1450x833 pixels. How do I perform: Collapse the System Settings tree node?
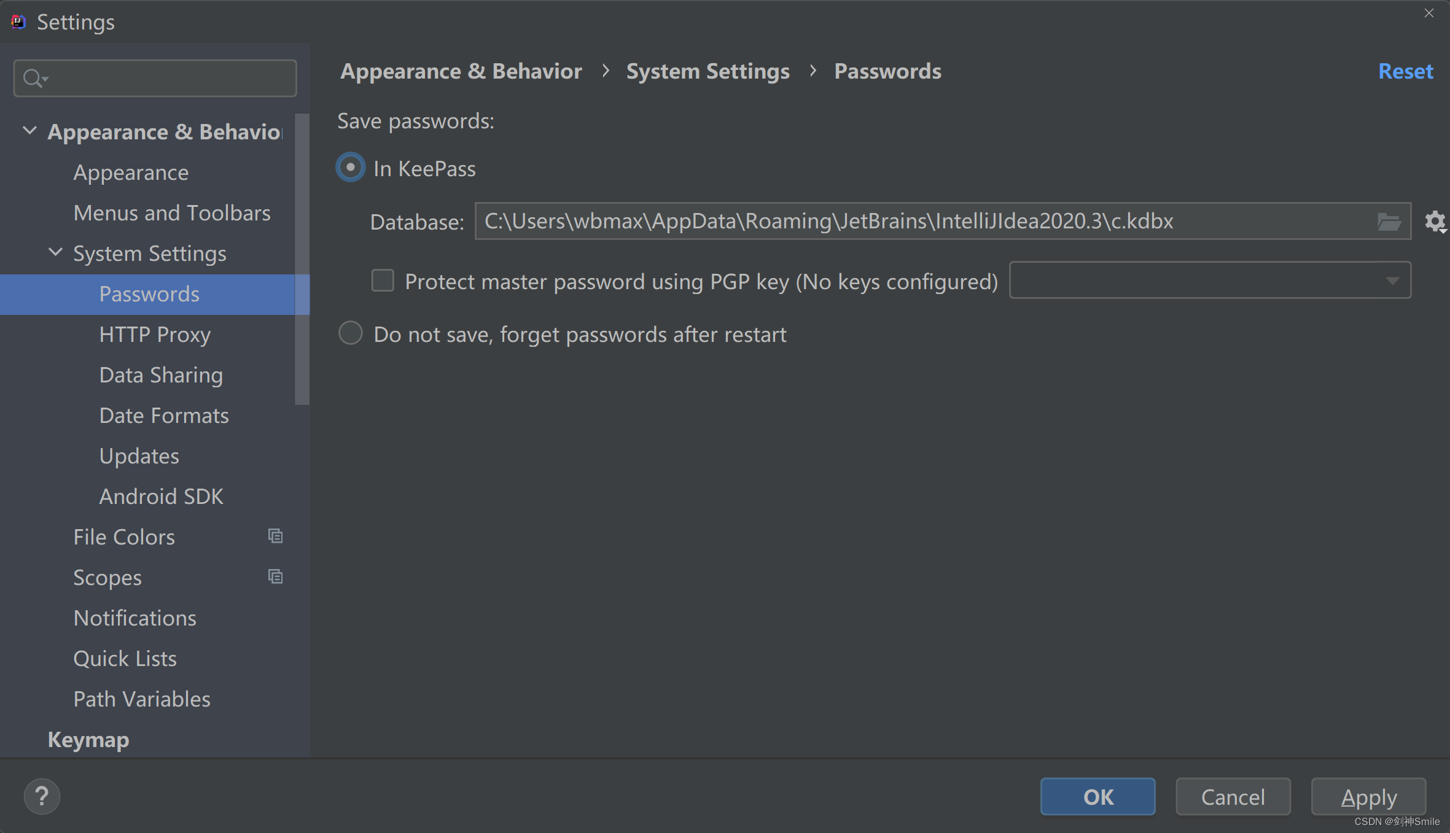(55, 252)
